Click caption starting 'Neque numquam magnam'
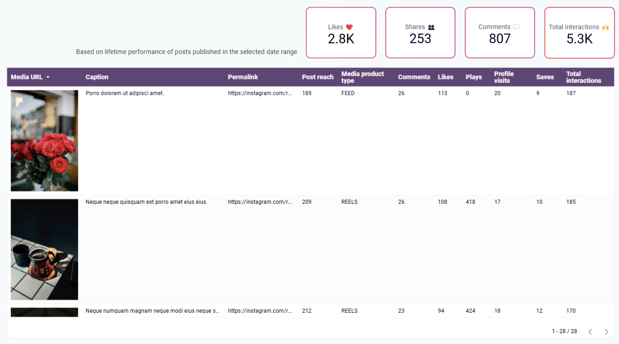619x344 pixels. 153,311
